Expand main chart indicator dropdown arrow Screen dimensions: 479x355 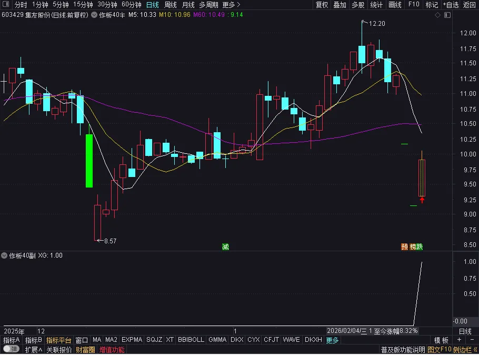click(x=94, y=15)
